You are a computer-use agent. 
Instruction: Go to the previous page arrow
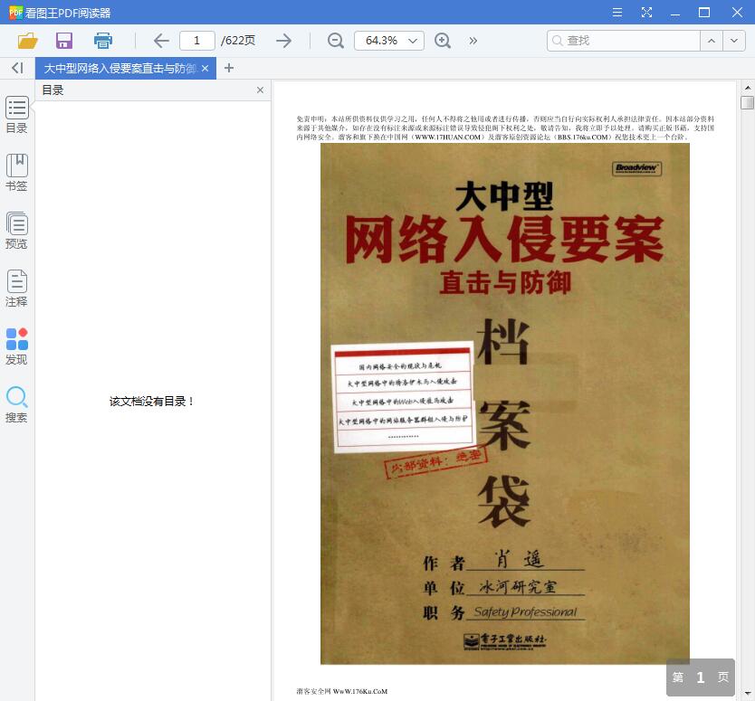click(x=161, y=41)
